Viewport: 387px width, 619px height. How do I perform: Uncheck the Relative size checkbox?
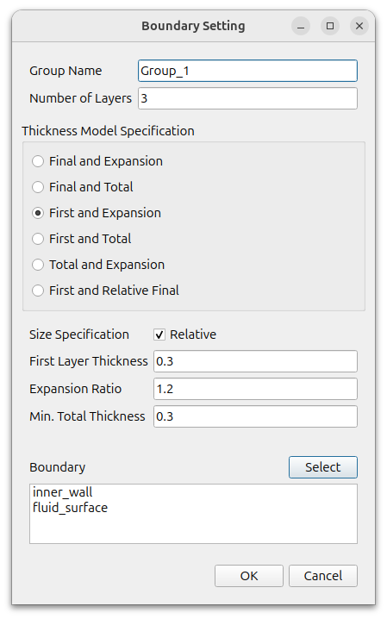tap(159, 335)
